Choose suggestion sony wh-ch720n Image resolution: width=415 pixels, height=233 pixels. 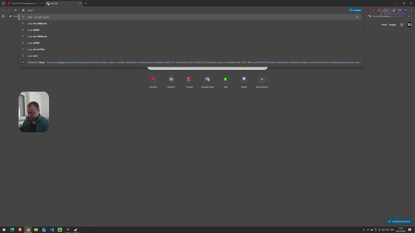(x=191, y=49)
